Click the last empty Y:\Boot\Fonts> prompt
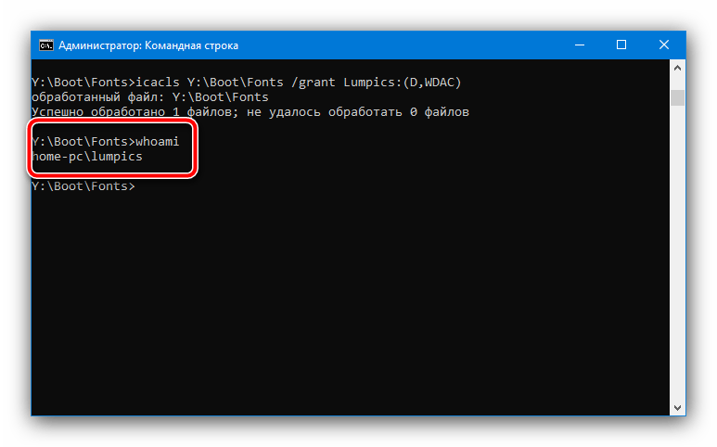717x447 pixels. [x=83, y=186]
